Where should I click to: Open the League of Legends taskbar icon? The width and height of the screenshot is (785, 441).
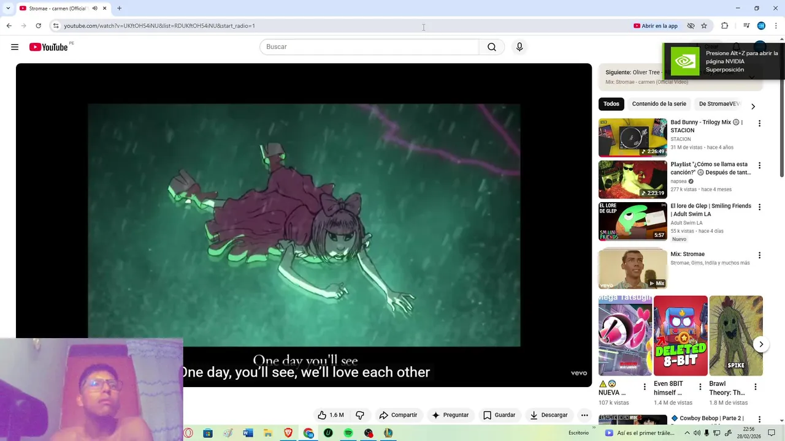pos(388,433)
